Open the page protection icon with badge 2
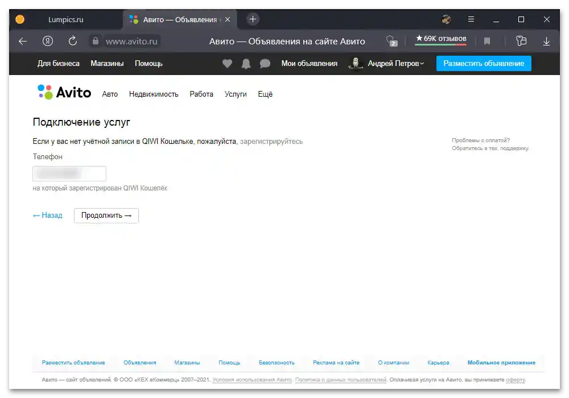The image size is (569, 398). pos(392,41)
